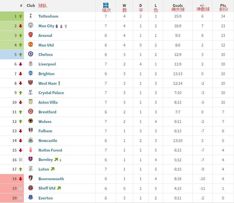
Task: Click the matches played header icon
Action: click(x=106, y=5)
